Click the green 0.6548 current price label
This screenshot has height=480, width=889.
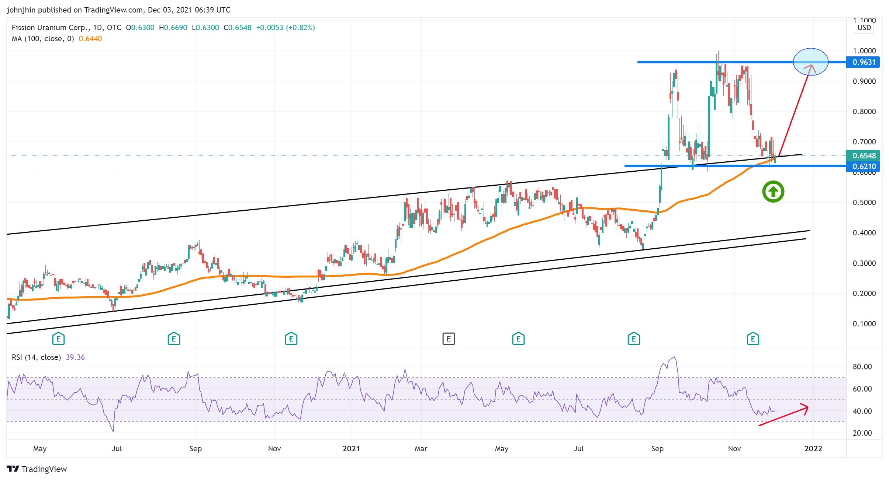(864, 155)
